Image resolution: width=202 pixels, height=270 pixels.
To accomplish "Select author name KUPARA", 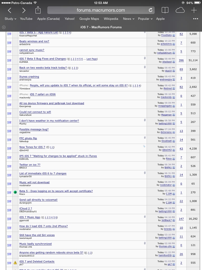I will click(x=24, y=62).
